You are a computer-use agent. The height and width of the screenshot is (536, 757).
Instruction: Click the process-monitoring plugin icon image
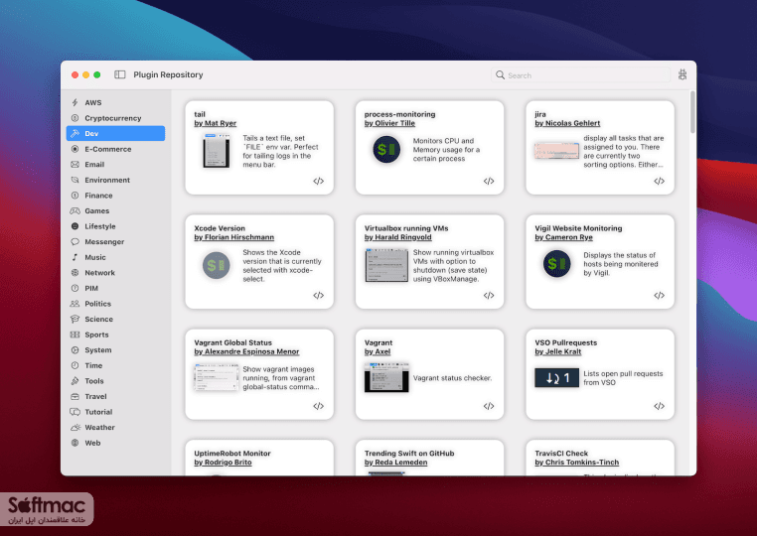click(x=386, y=150)
